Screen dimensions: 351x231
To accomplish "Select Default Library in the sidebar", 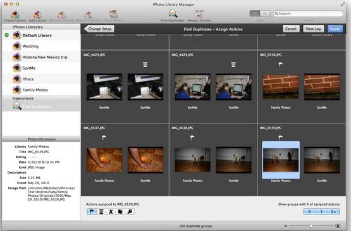I will (41, 35).
